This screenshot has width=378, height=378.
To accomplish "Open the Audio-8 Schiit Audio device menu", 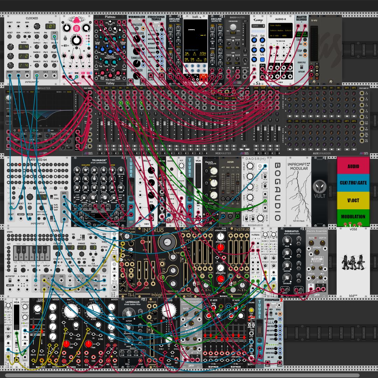I will tap(280, 30).
